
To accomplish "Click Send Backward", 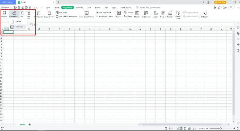I will pyautogui.click(x=191, y=17).
